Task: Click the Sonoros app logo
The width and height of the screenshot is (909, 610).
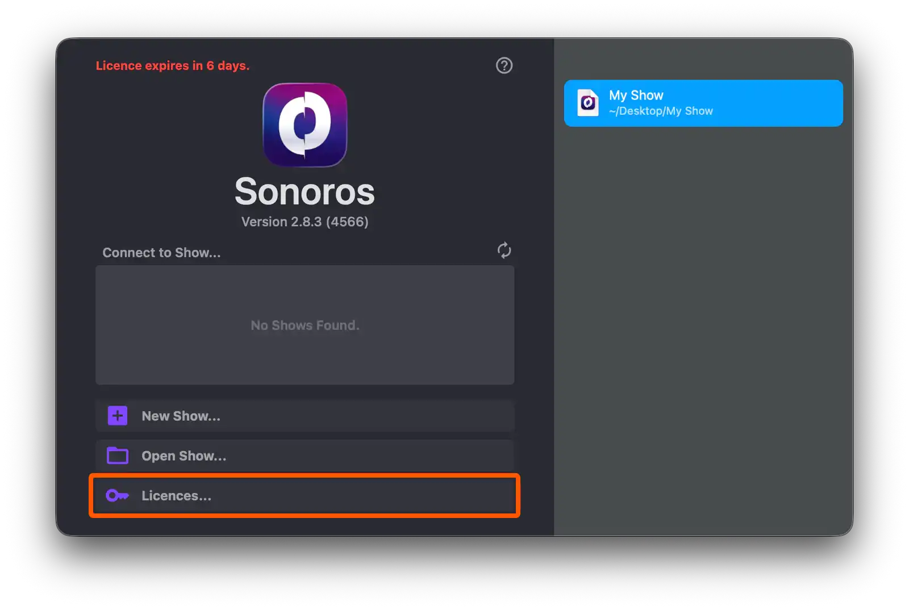Action: (x=305, y=125)
